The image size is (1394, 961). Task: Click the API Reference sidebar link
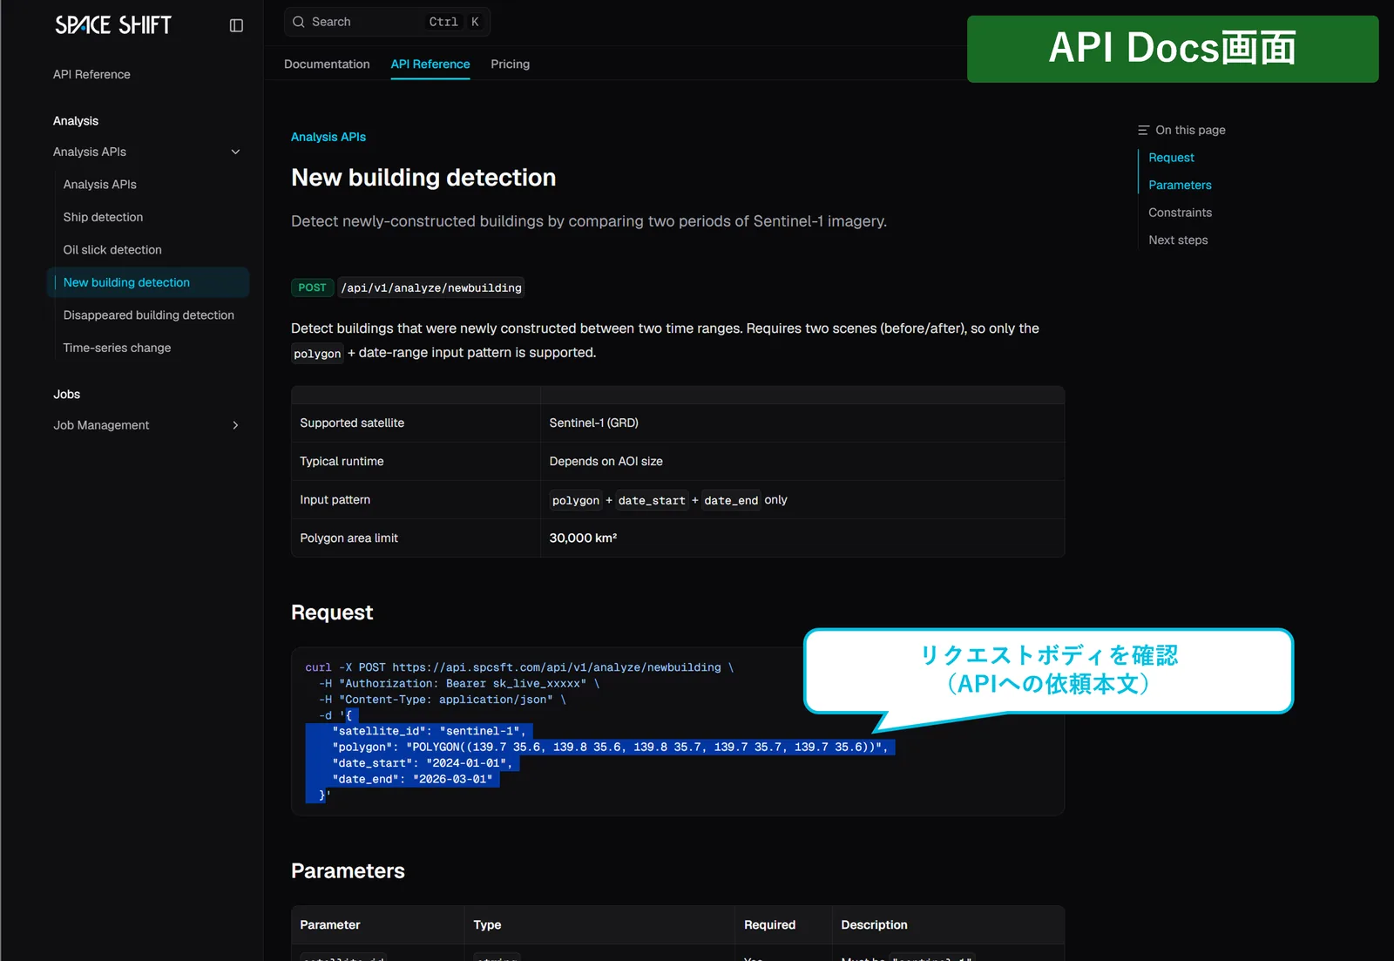pos(91,75)
